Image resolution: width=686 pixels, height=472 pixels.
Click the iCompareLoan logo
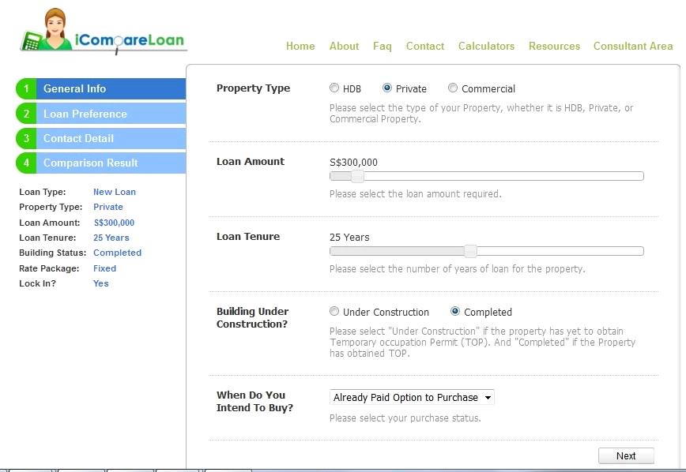click(x=104, y=32)
